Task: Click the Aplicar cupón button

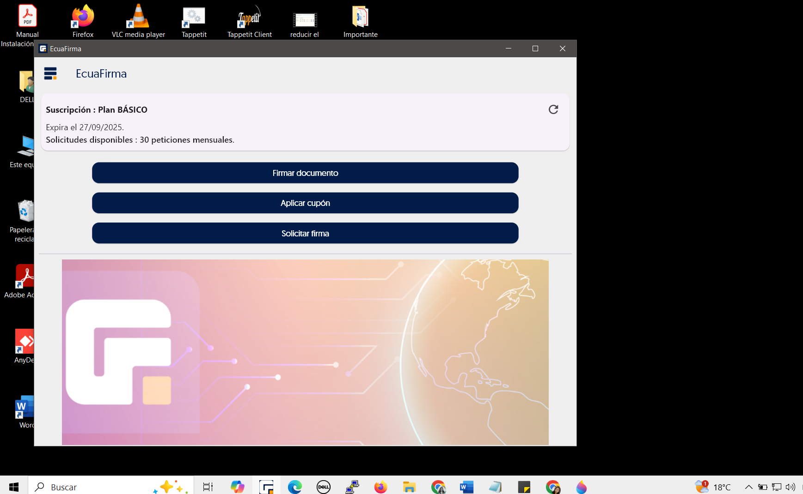Action: click(305, 203)
